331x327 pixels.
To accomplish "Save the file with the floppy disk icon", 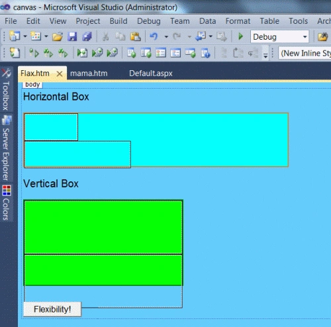I will pyautogui.click(x=72, y=36).
